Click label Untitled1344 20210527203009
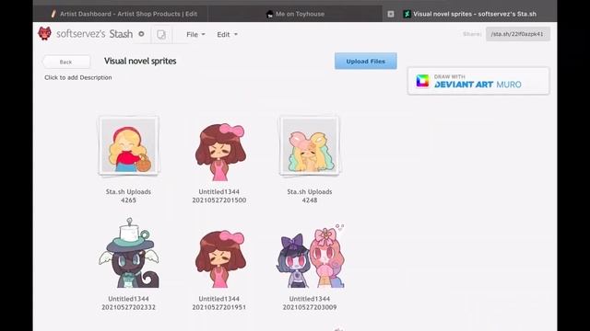The image size is (590, 331). click(310, 302)
